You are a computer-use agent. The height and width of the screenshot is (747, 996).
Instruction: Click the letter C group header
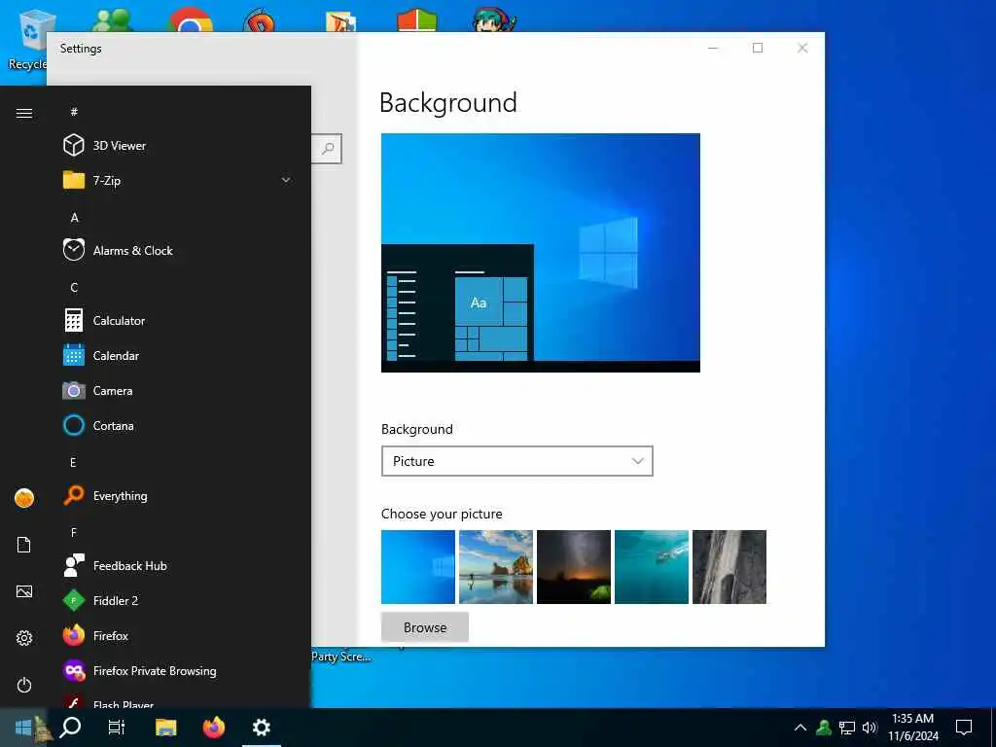(x=74, y=287)
